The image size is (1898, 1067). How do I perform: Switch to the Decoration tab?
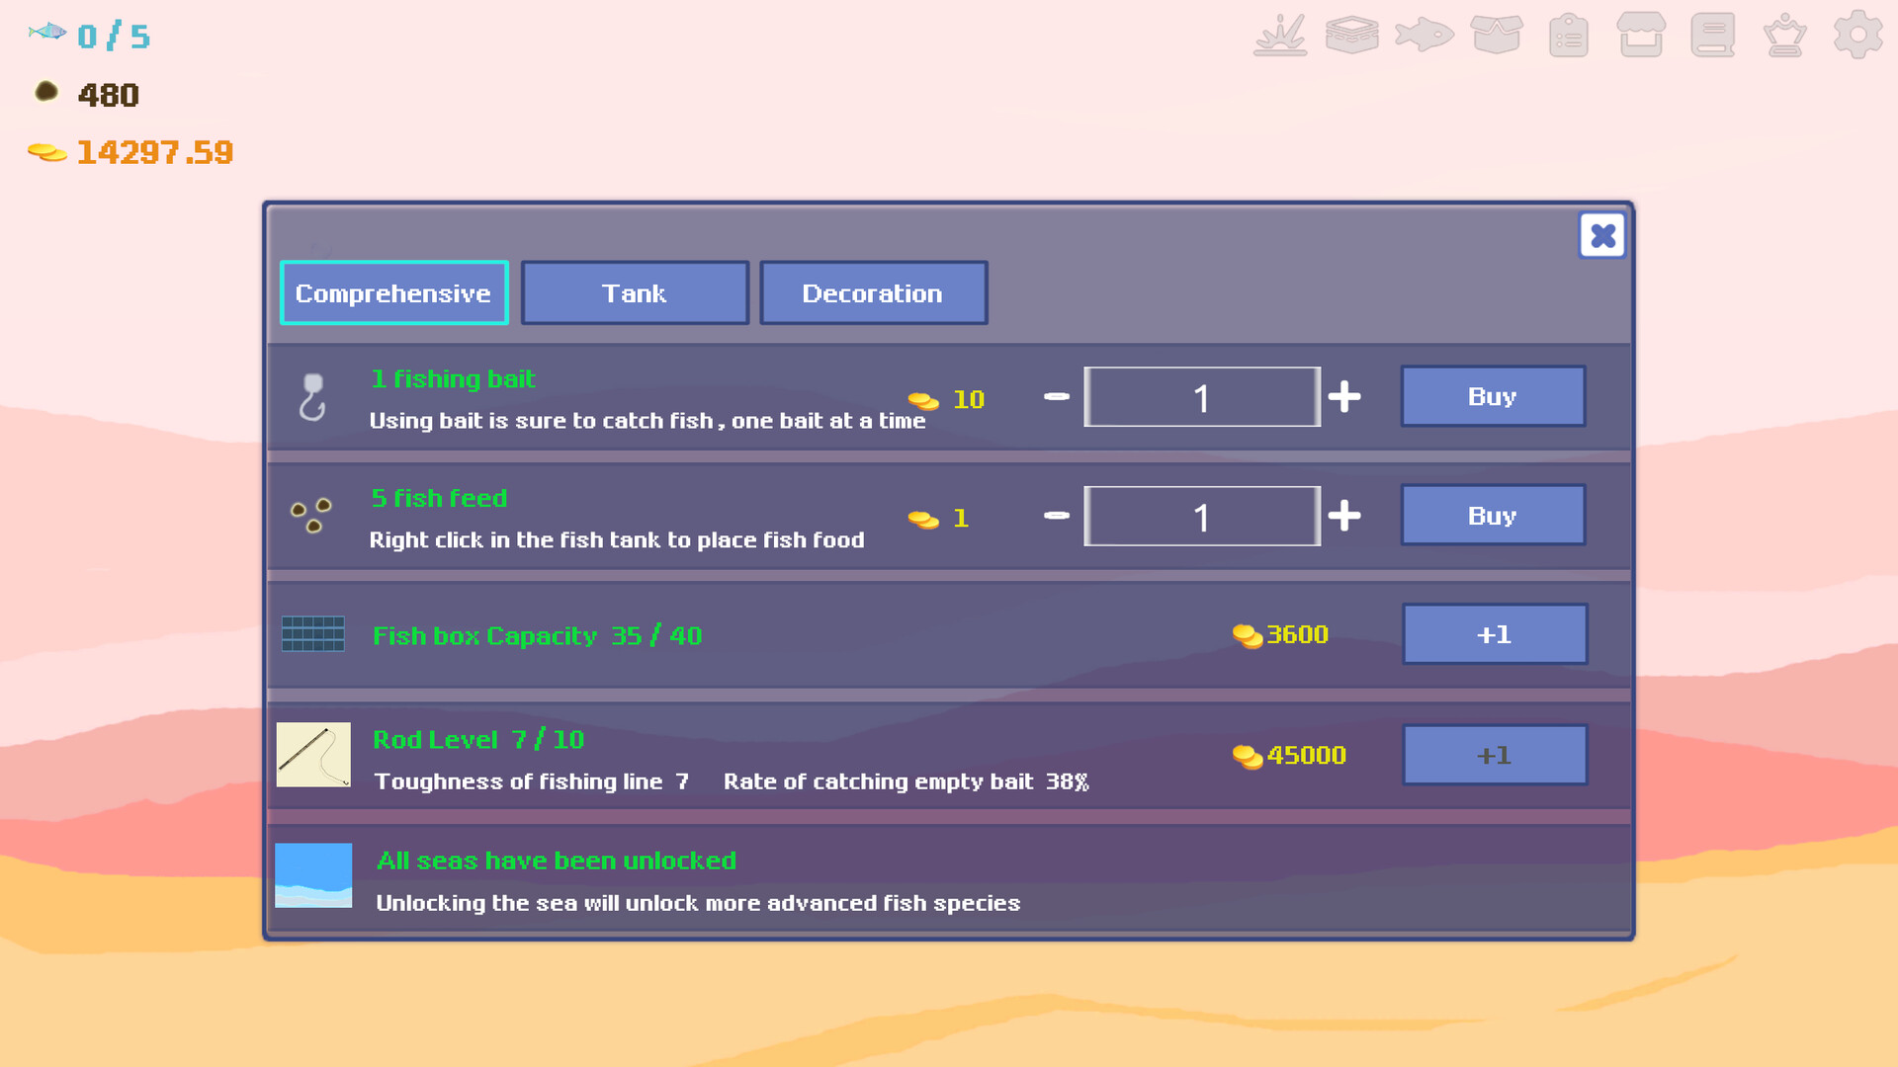pos(871,291)
